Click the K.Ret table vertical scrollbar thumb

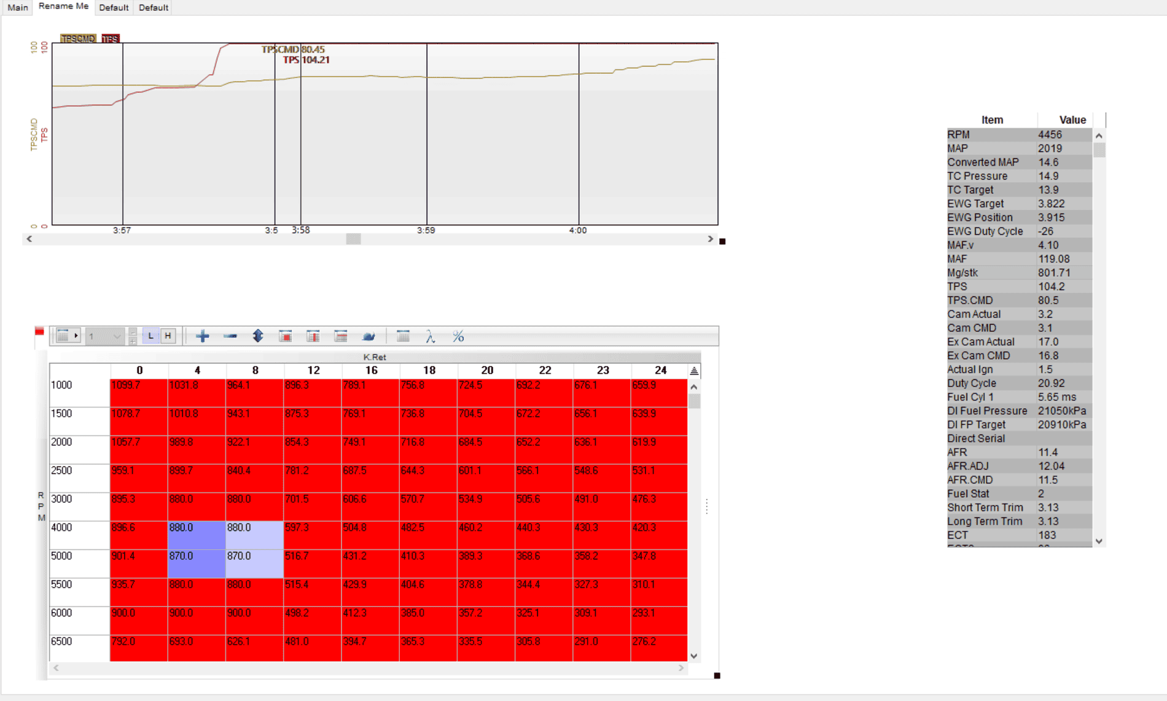coord(694,401)
